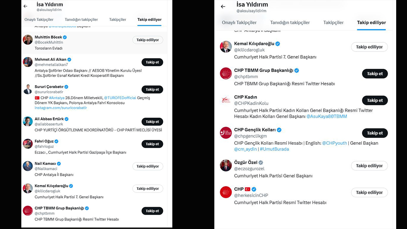The image size is (407, 229).
Task: Click Özgür Özel's profile photo
Action: [x=226, y=165]
